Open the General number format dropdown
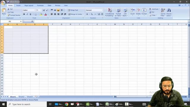This screenshot has width=190, height=107. point(102,10)
